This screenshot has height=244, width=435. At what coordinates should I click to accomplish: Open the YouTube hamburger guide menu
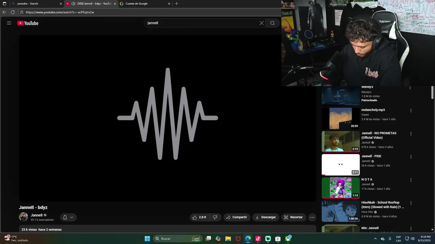pos(9,23)
